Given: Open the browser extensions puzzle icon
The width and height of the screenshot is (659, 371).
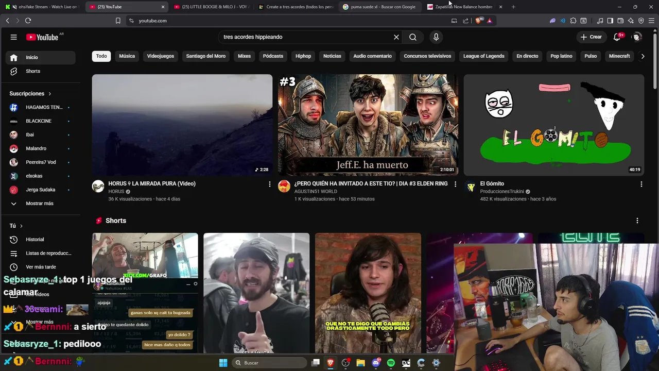Looking at the screenshot, I should 573,21.
